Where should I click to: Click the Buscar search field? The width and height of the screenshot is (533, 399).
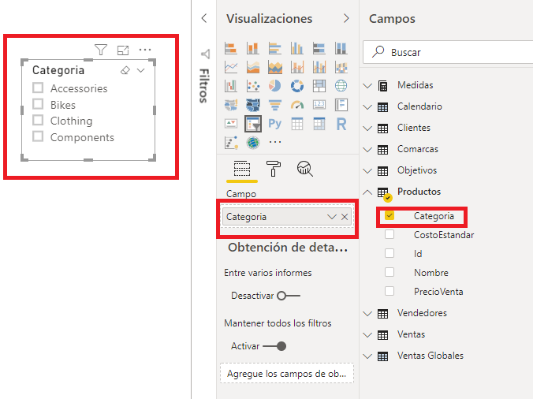448,52
